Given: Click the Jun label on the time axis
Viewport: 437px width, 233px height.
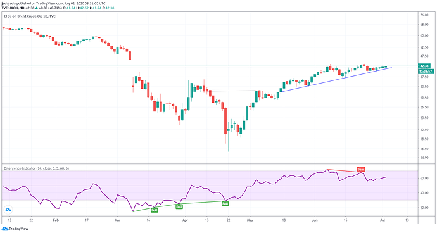Looking at the screenshot, I should (315, 220).
